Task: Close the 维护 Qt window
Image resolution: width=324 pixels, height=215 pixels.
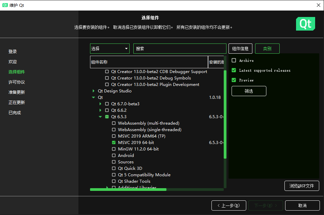Action: tap(319, 5)
